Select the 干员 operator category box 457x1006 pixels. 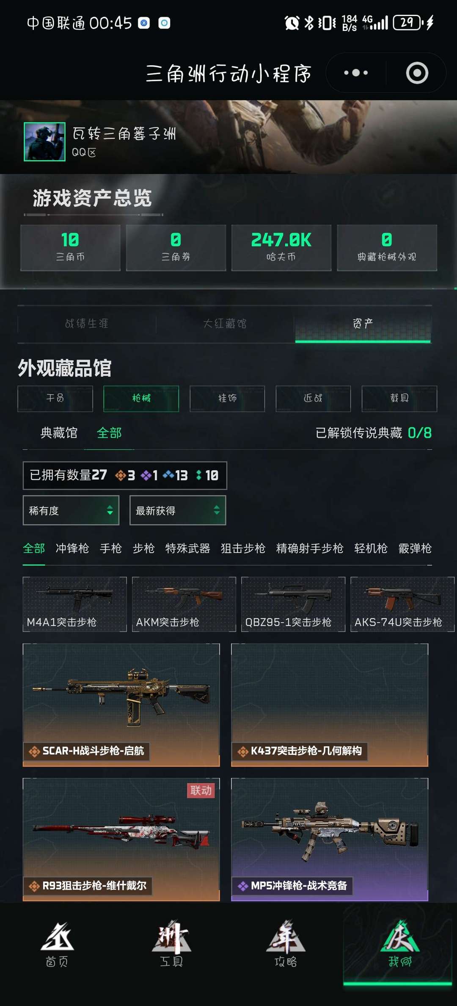click(55, 399)
